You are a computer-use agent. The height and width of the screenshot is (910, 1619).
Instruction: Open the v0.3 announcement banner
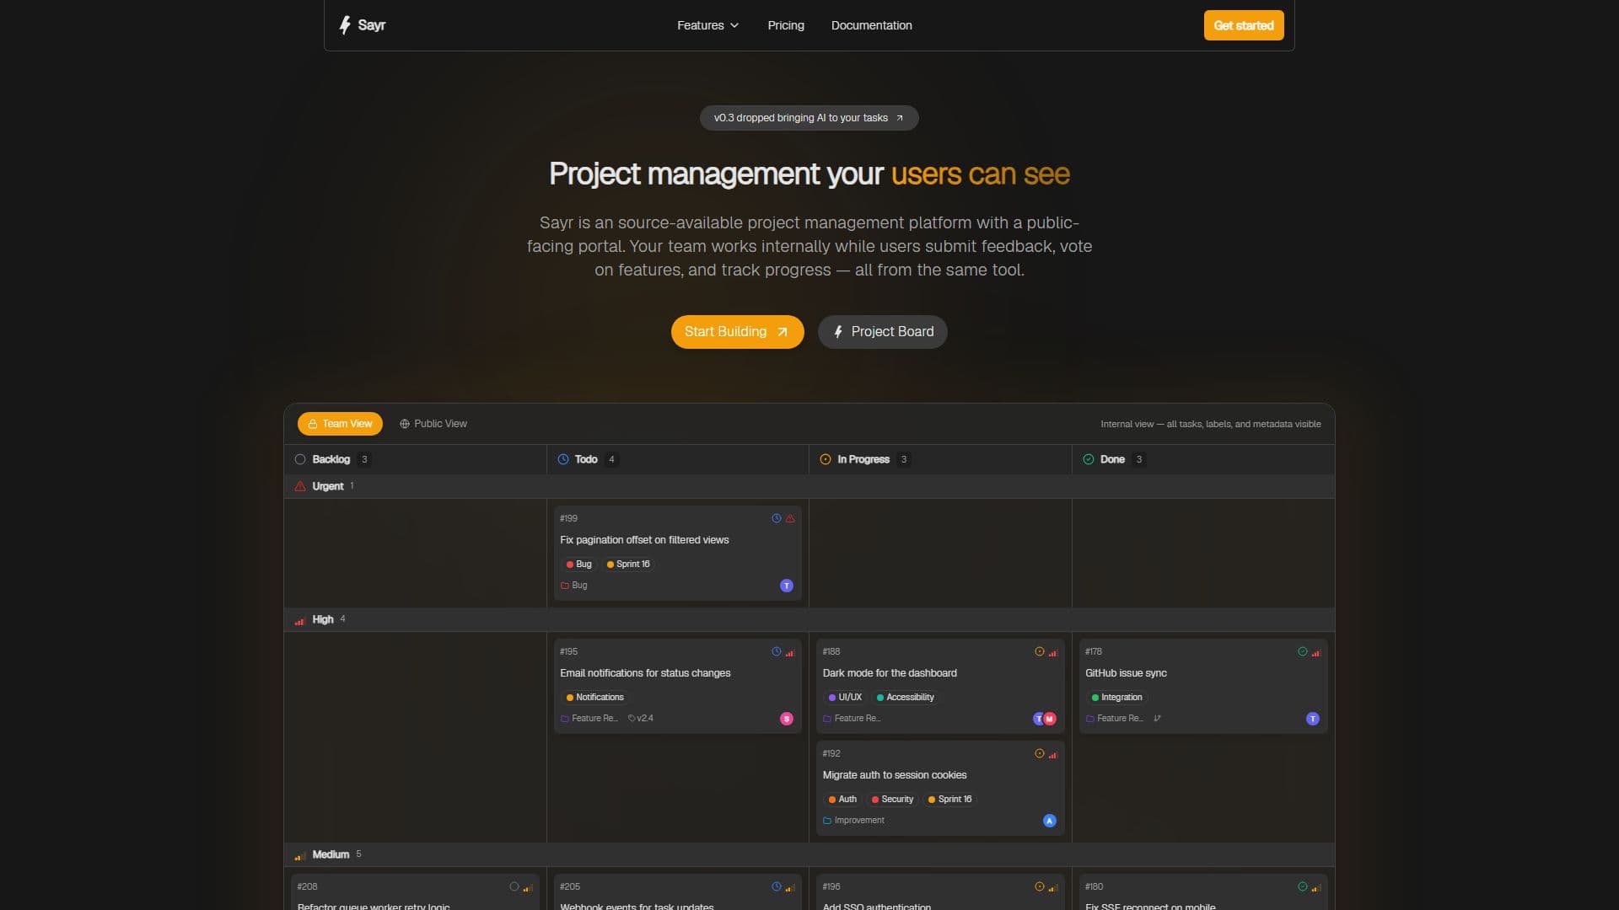pos(809,118)
